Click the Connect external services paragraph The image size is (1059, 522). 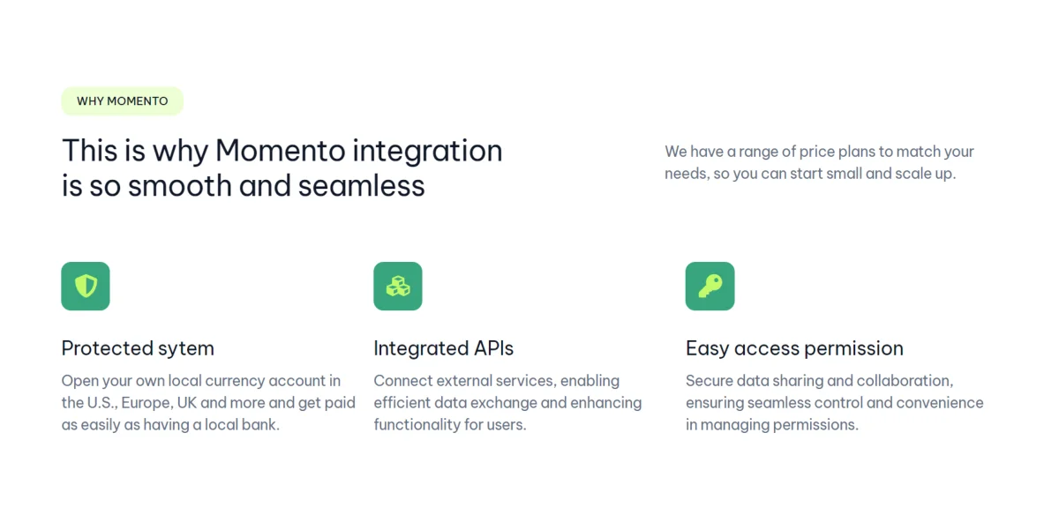pos(507,403)
